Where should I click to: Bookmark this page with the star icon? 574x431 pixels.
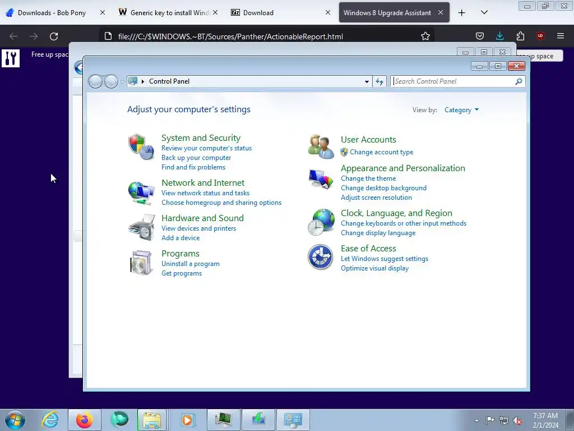(425, 36)
